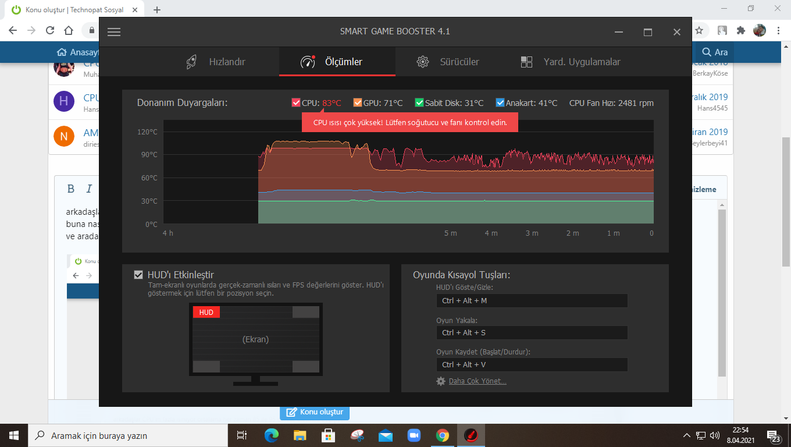Go back in Chrome browser
The height and width of the screenshot is (447, 791).
[13, 30]
